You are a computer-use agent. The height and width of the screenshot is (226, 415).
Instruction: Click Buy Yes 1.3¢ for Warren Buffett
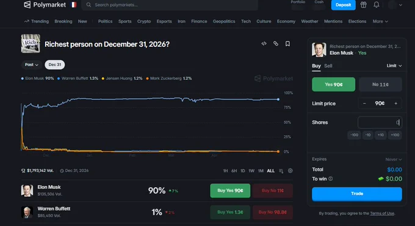pyautogui.click(x=230, y=212)
